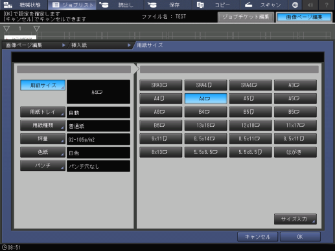
Task: Select SRA3 landscape paper size
Action: coord(161,85)
